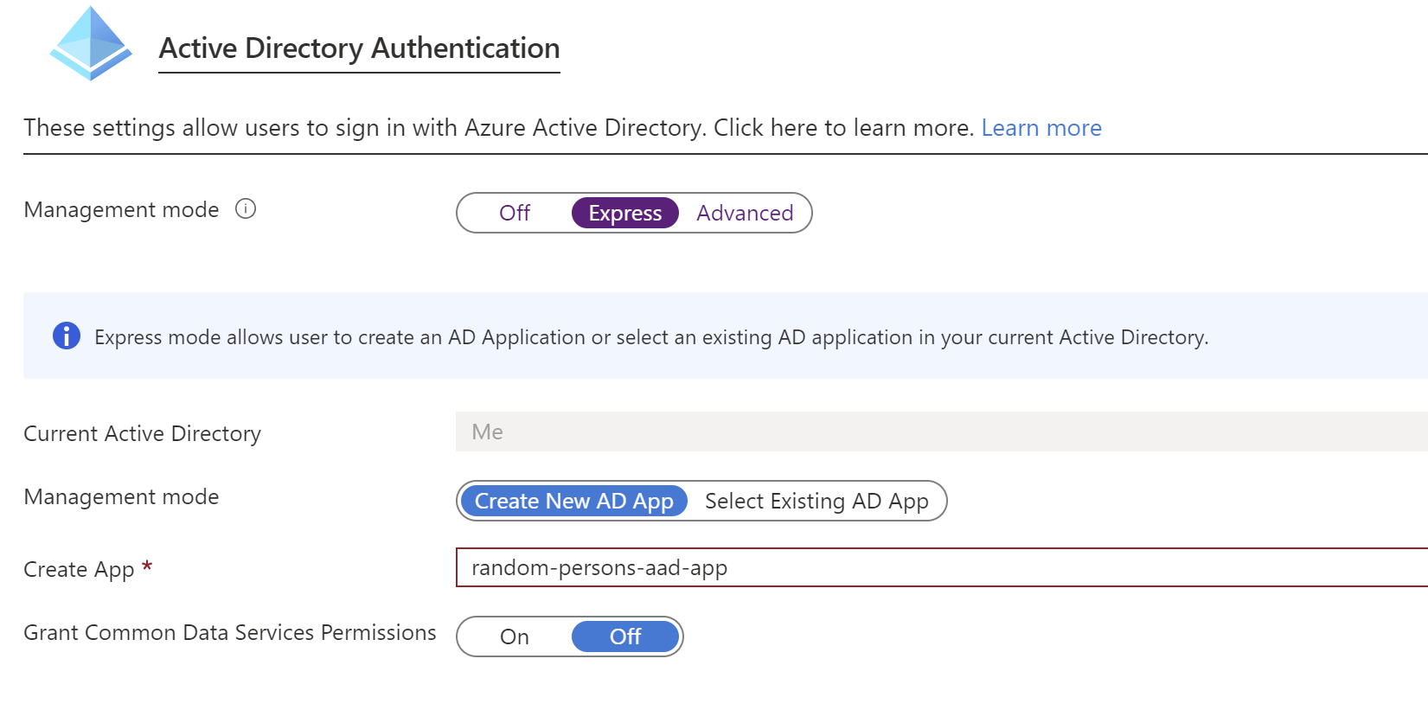Select Express management mode
Image resolution: width=1428 pixels, height=710 pixels.
tap(625, 213)
